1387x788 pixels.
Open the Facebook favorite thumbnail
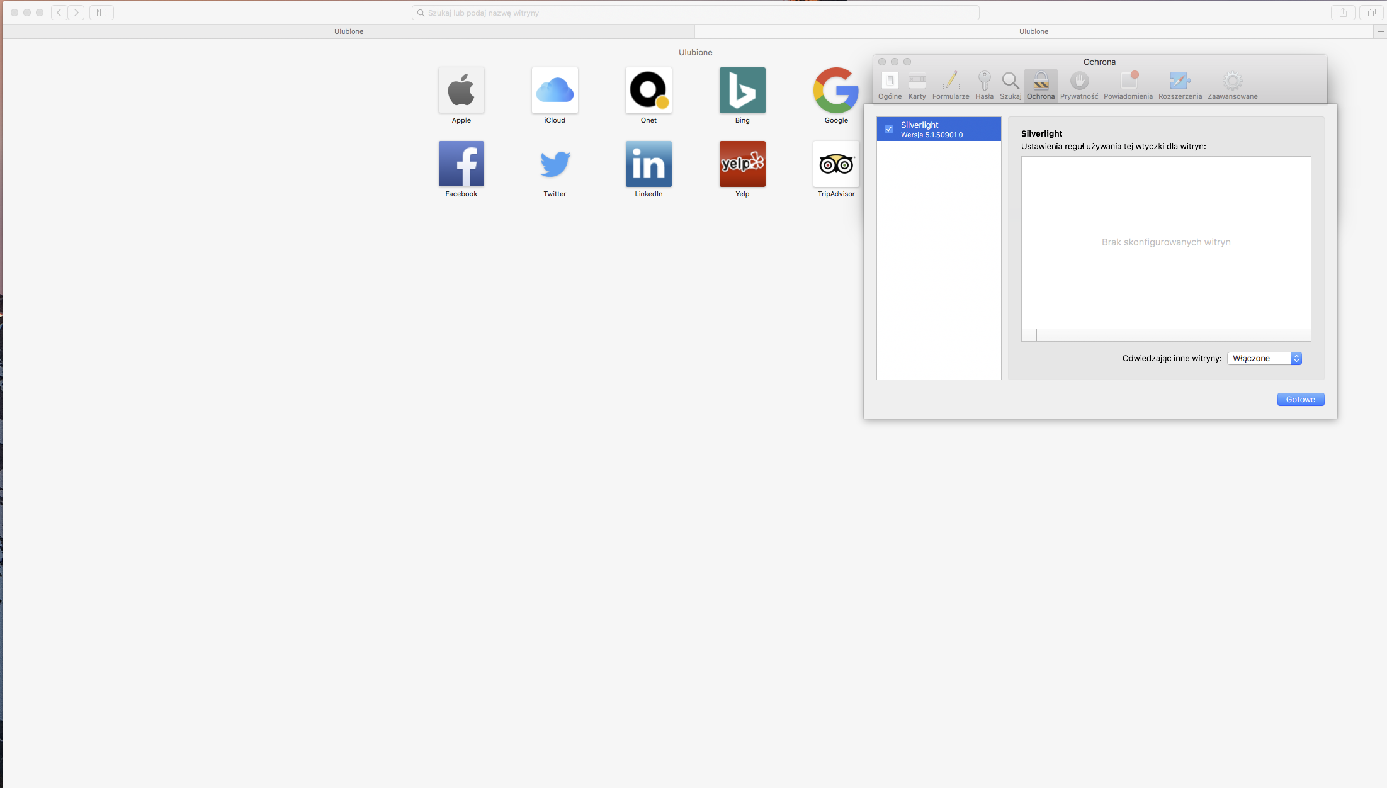(461, 164)
